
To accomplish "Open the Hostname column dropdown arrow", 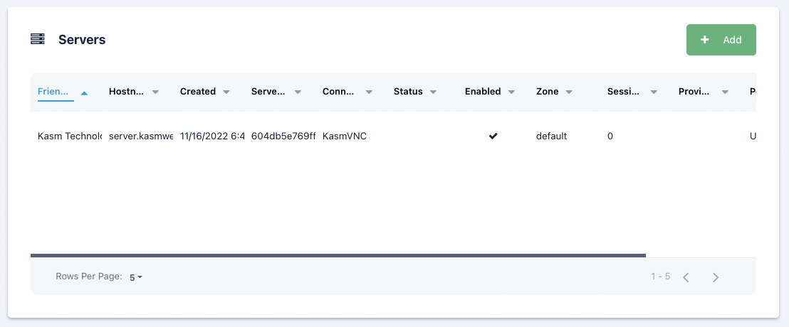I will [155, 92].
